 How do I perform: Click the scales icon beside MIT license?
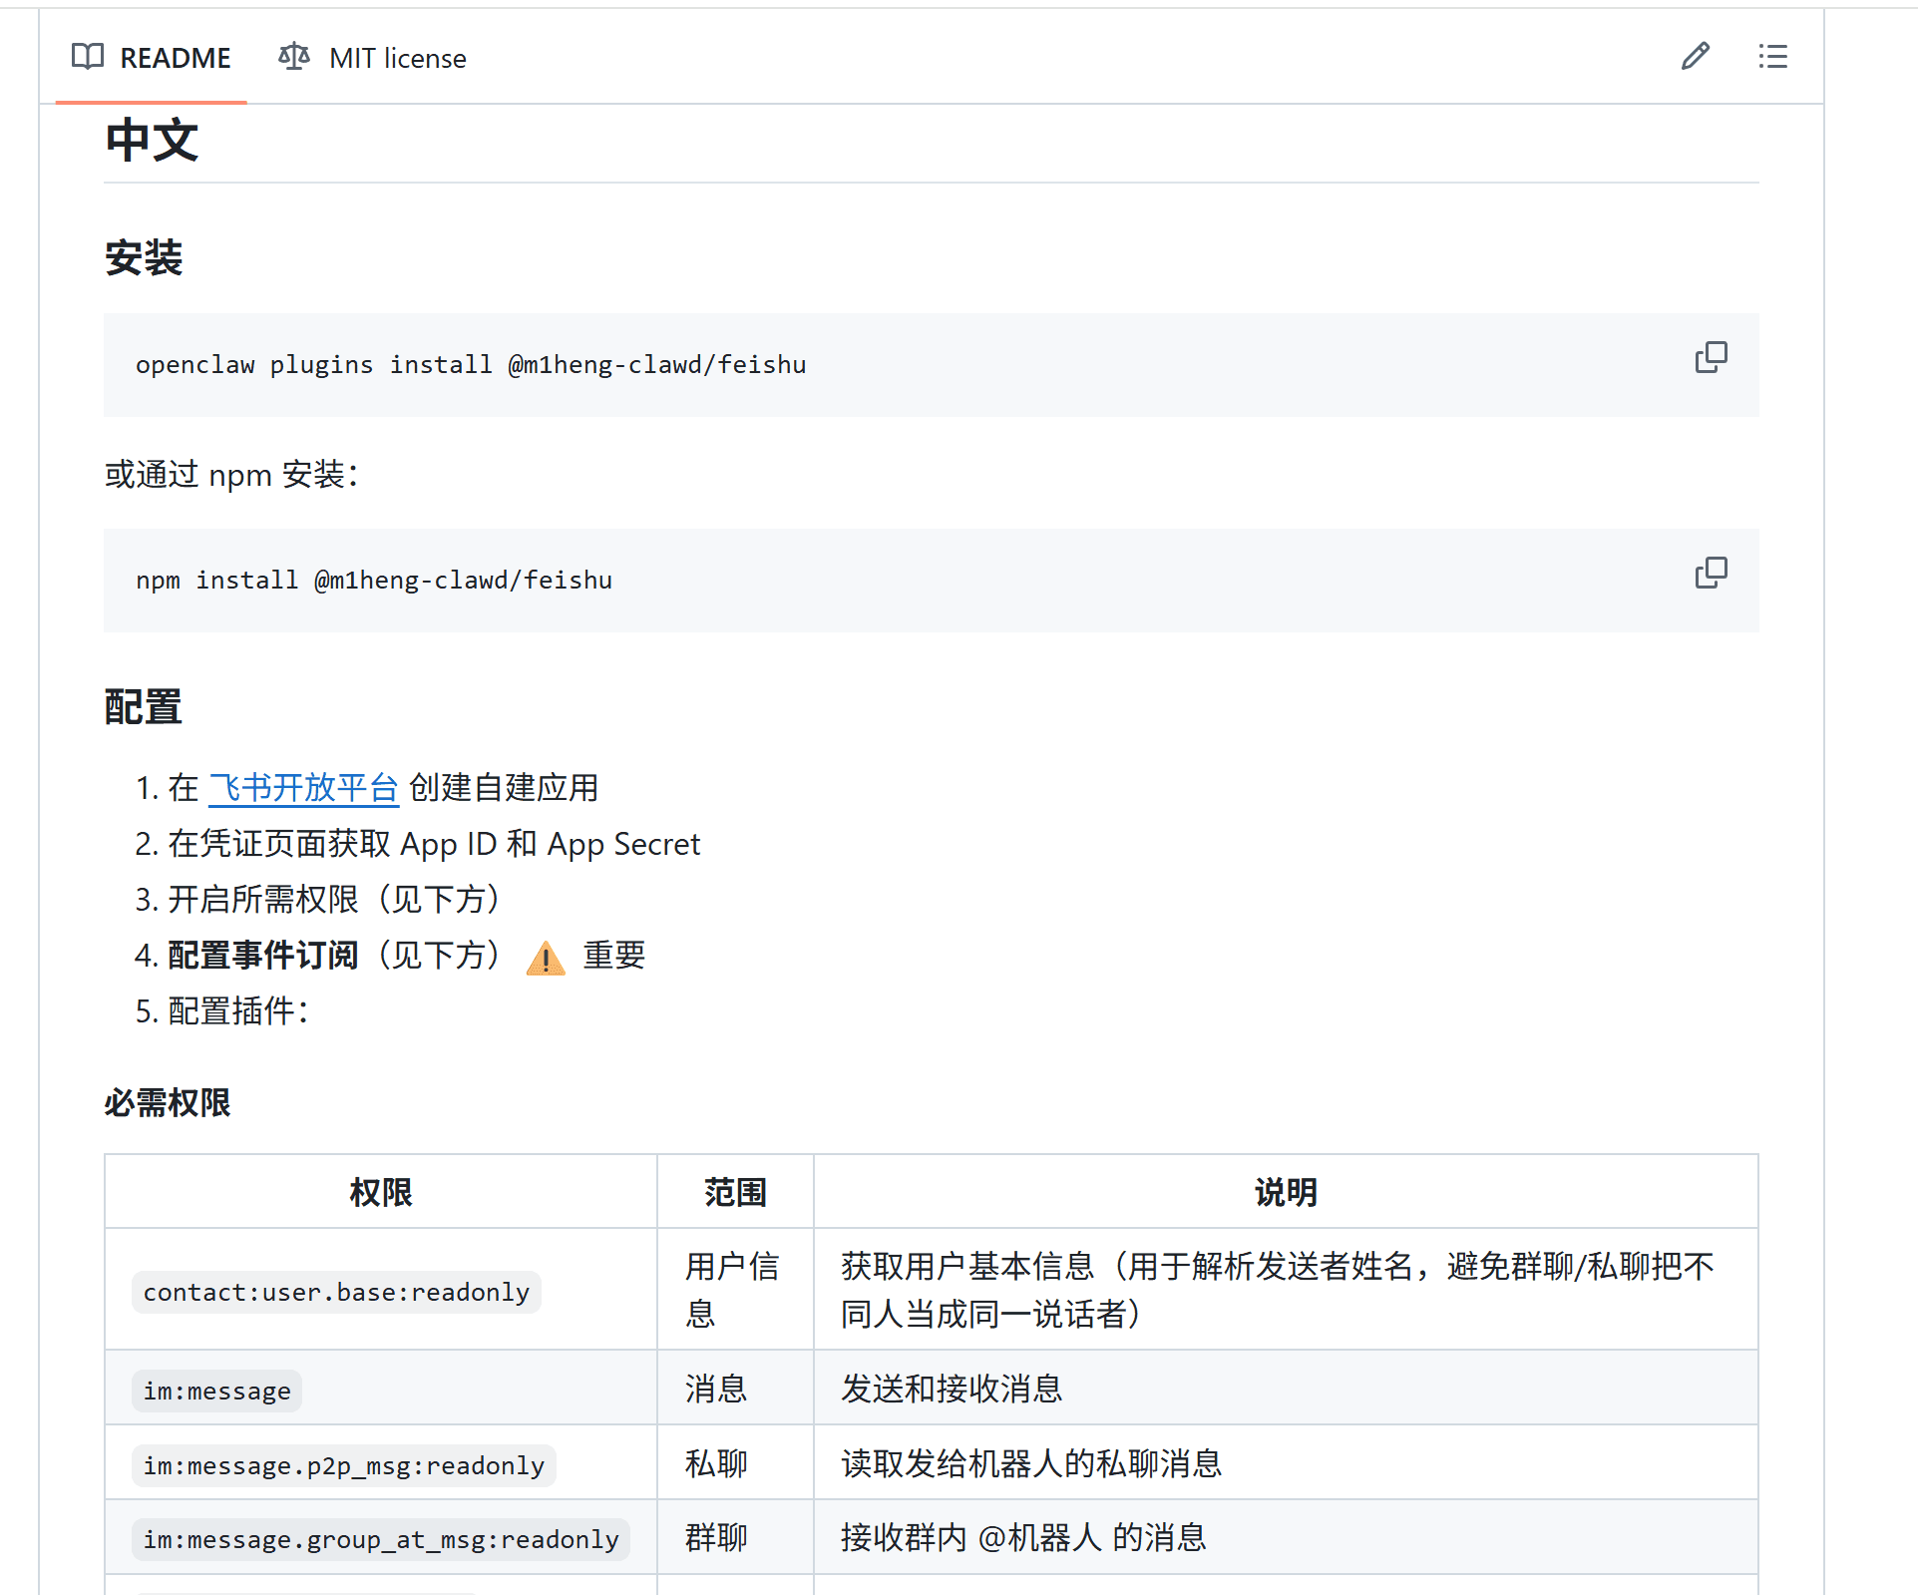[x=293, y=57]
